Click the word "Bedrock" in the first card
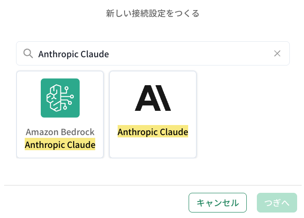The width and height of the screenshot is (304, 218). click(78, 132)
